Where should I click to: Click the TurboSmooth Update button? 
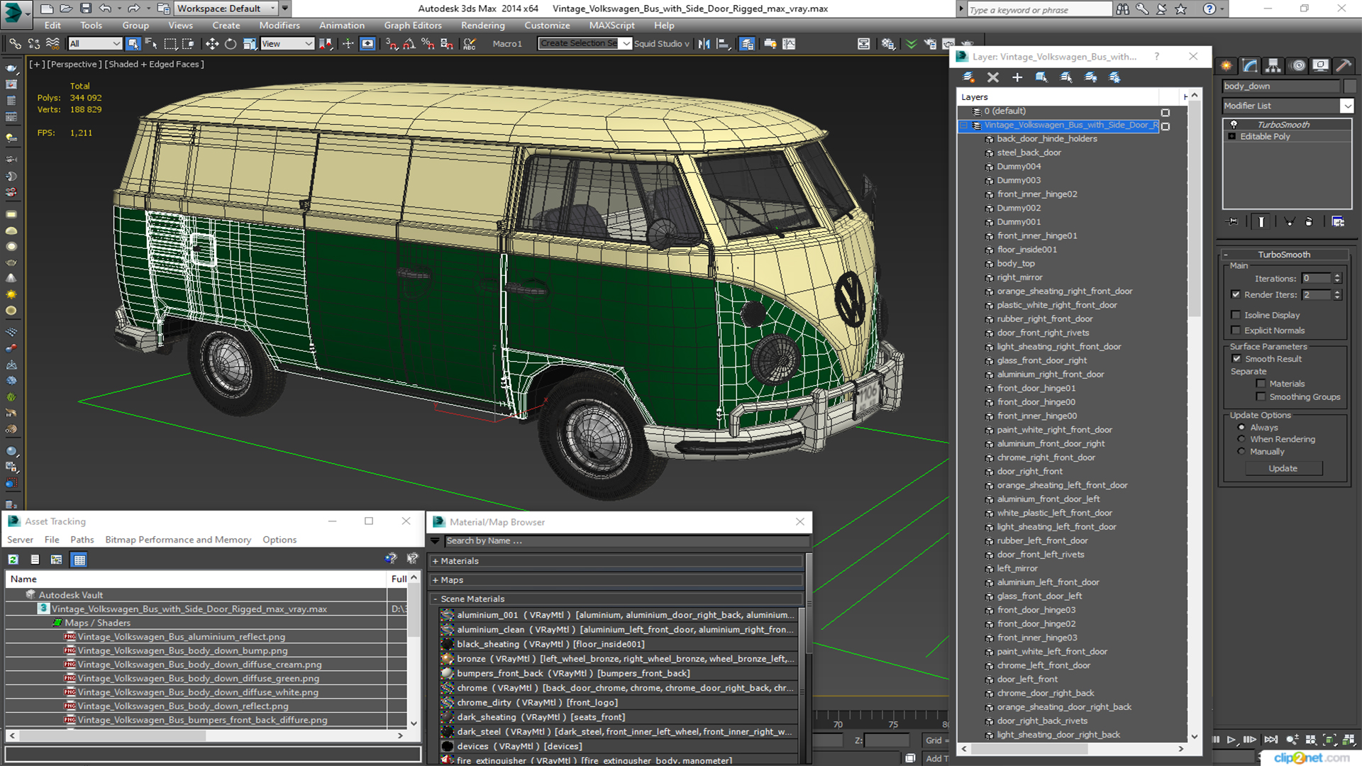[x=1283, y=469]
